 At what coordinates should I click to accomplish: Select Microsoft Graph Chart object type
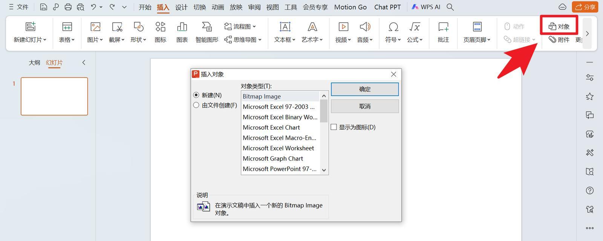pos(280,159)
